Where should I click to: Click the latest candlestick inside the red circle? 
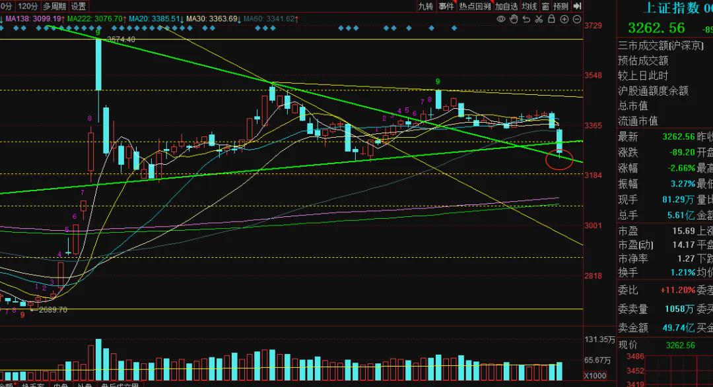point(559,142)
